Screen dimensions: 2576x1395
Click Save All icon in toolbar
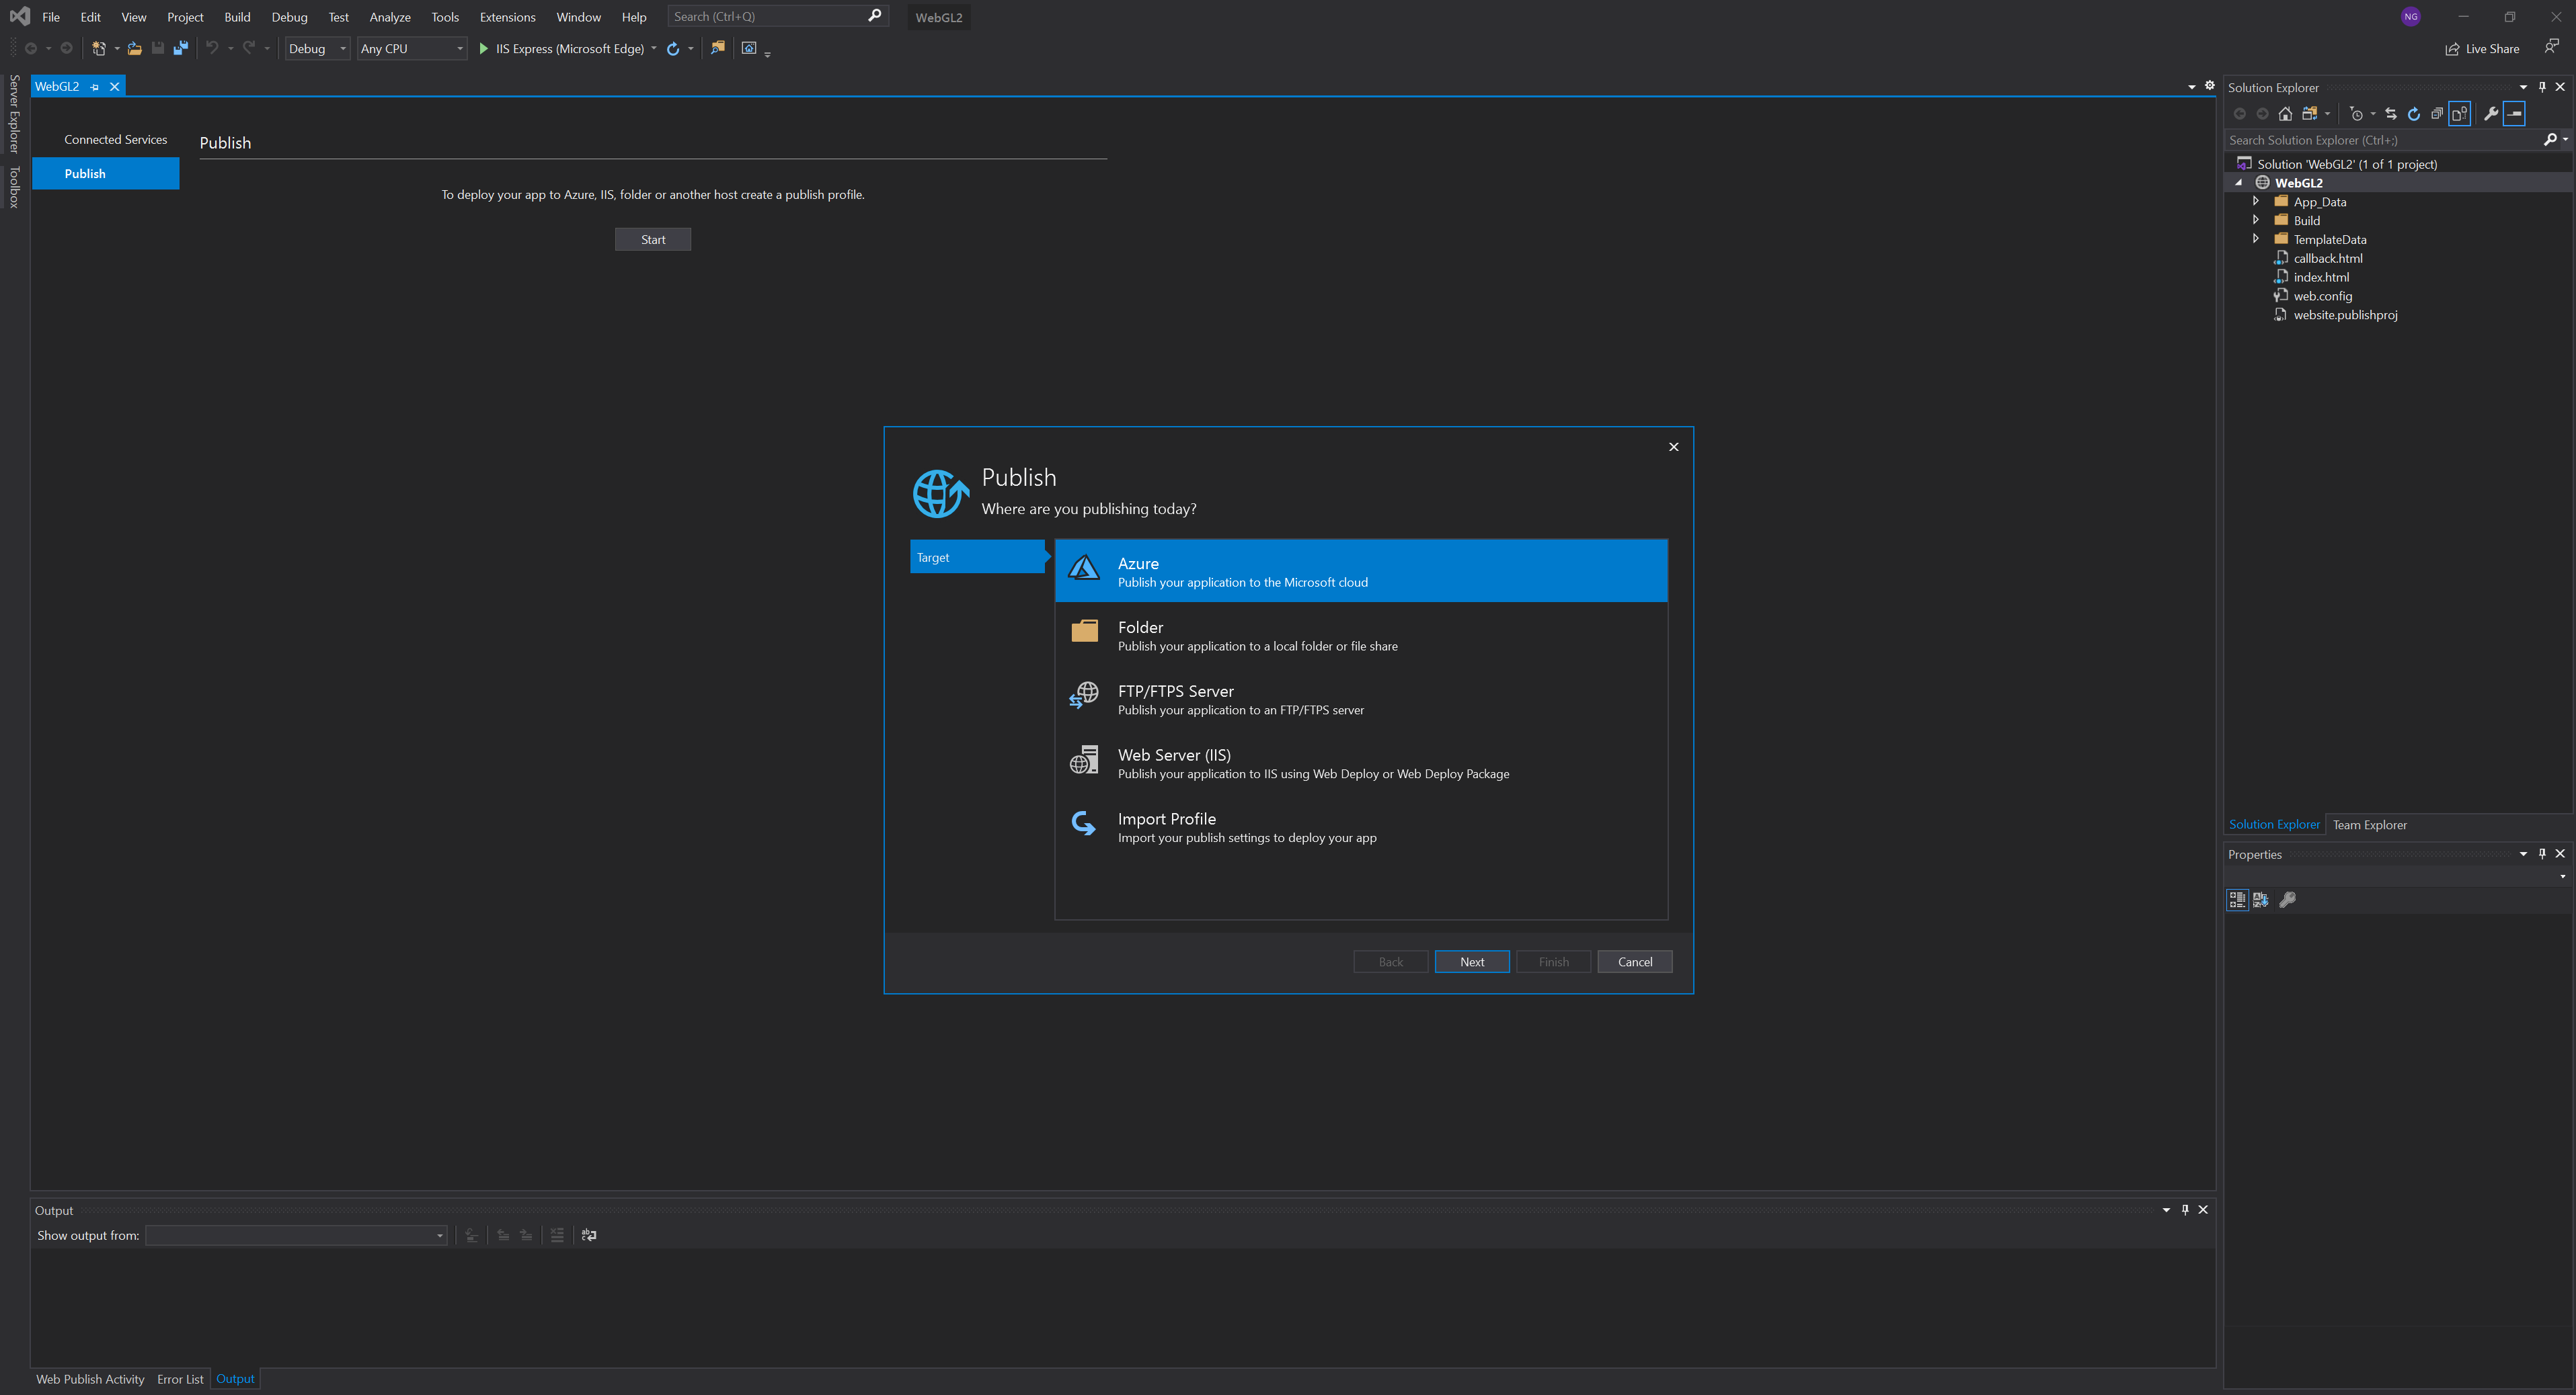coord(181,48)
